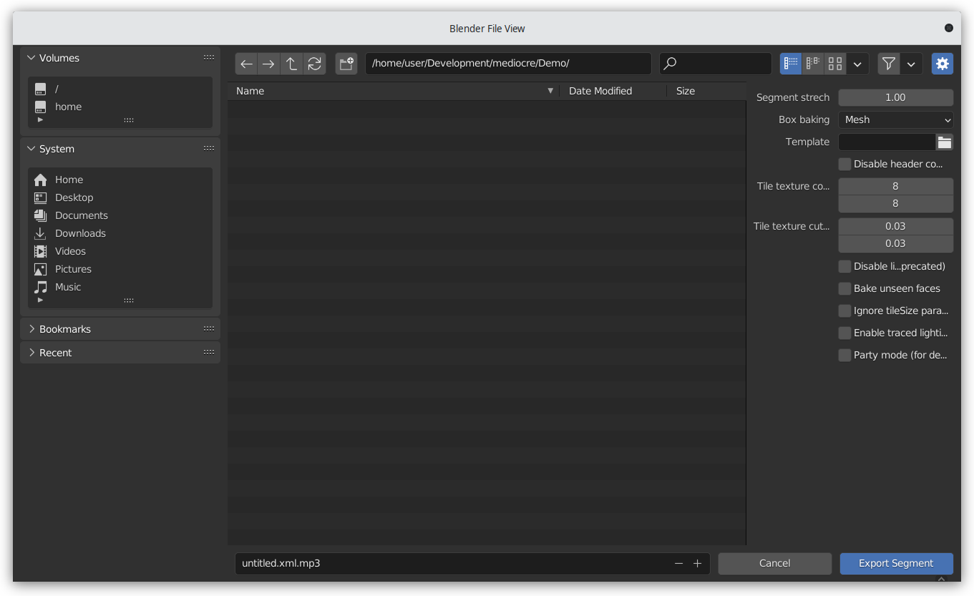Image resolution: width=974 pixels, height=596 pixels.
Task: Create a new directory
Action: (346, 63)
